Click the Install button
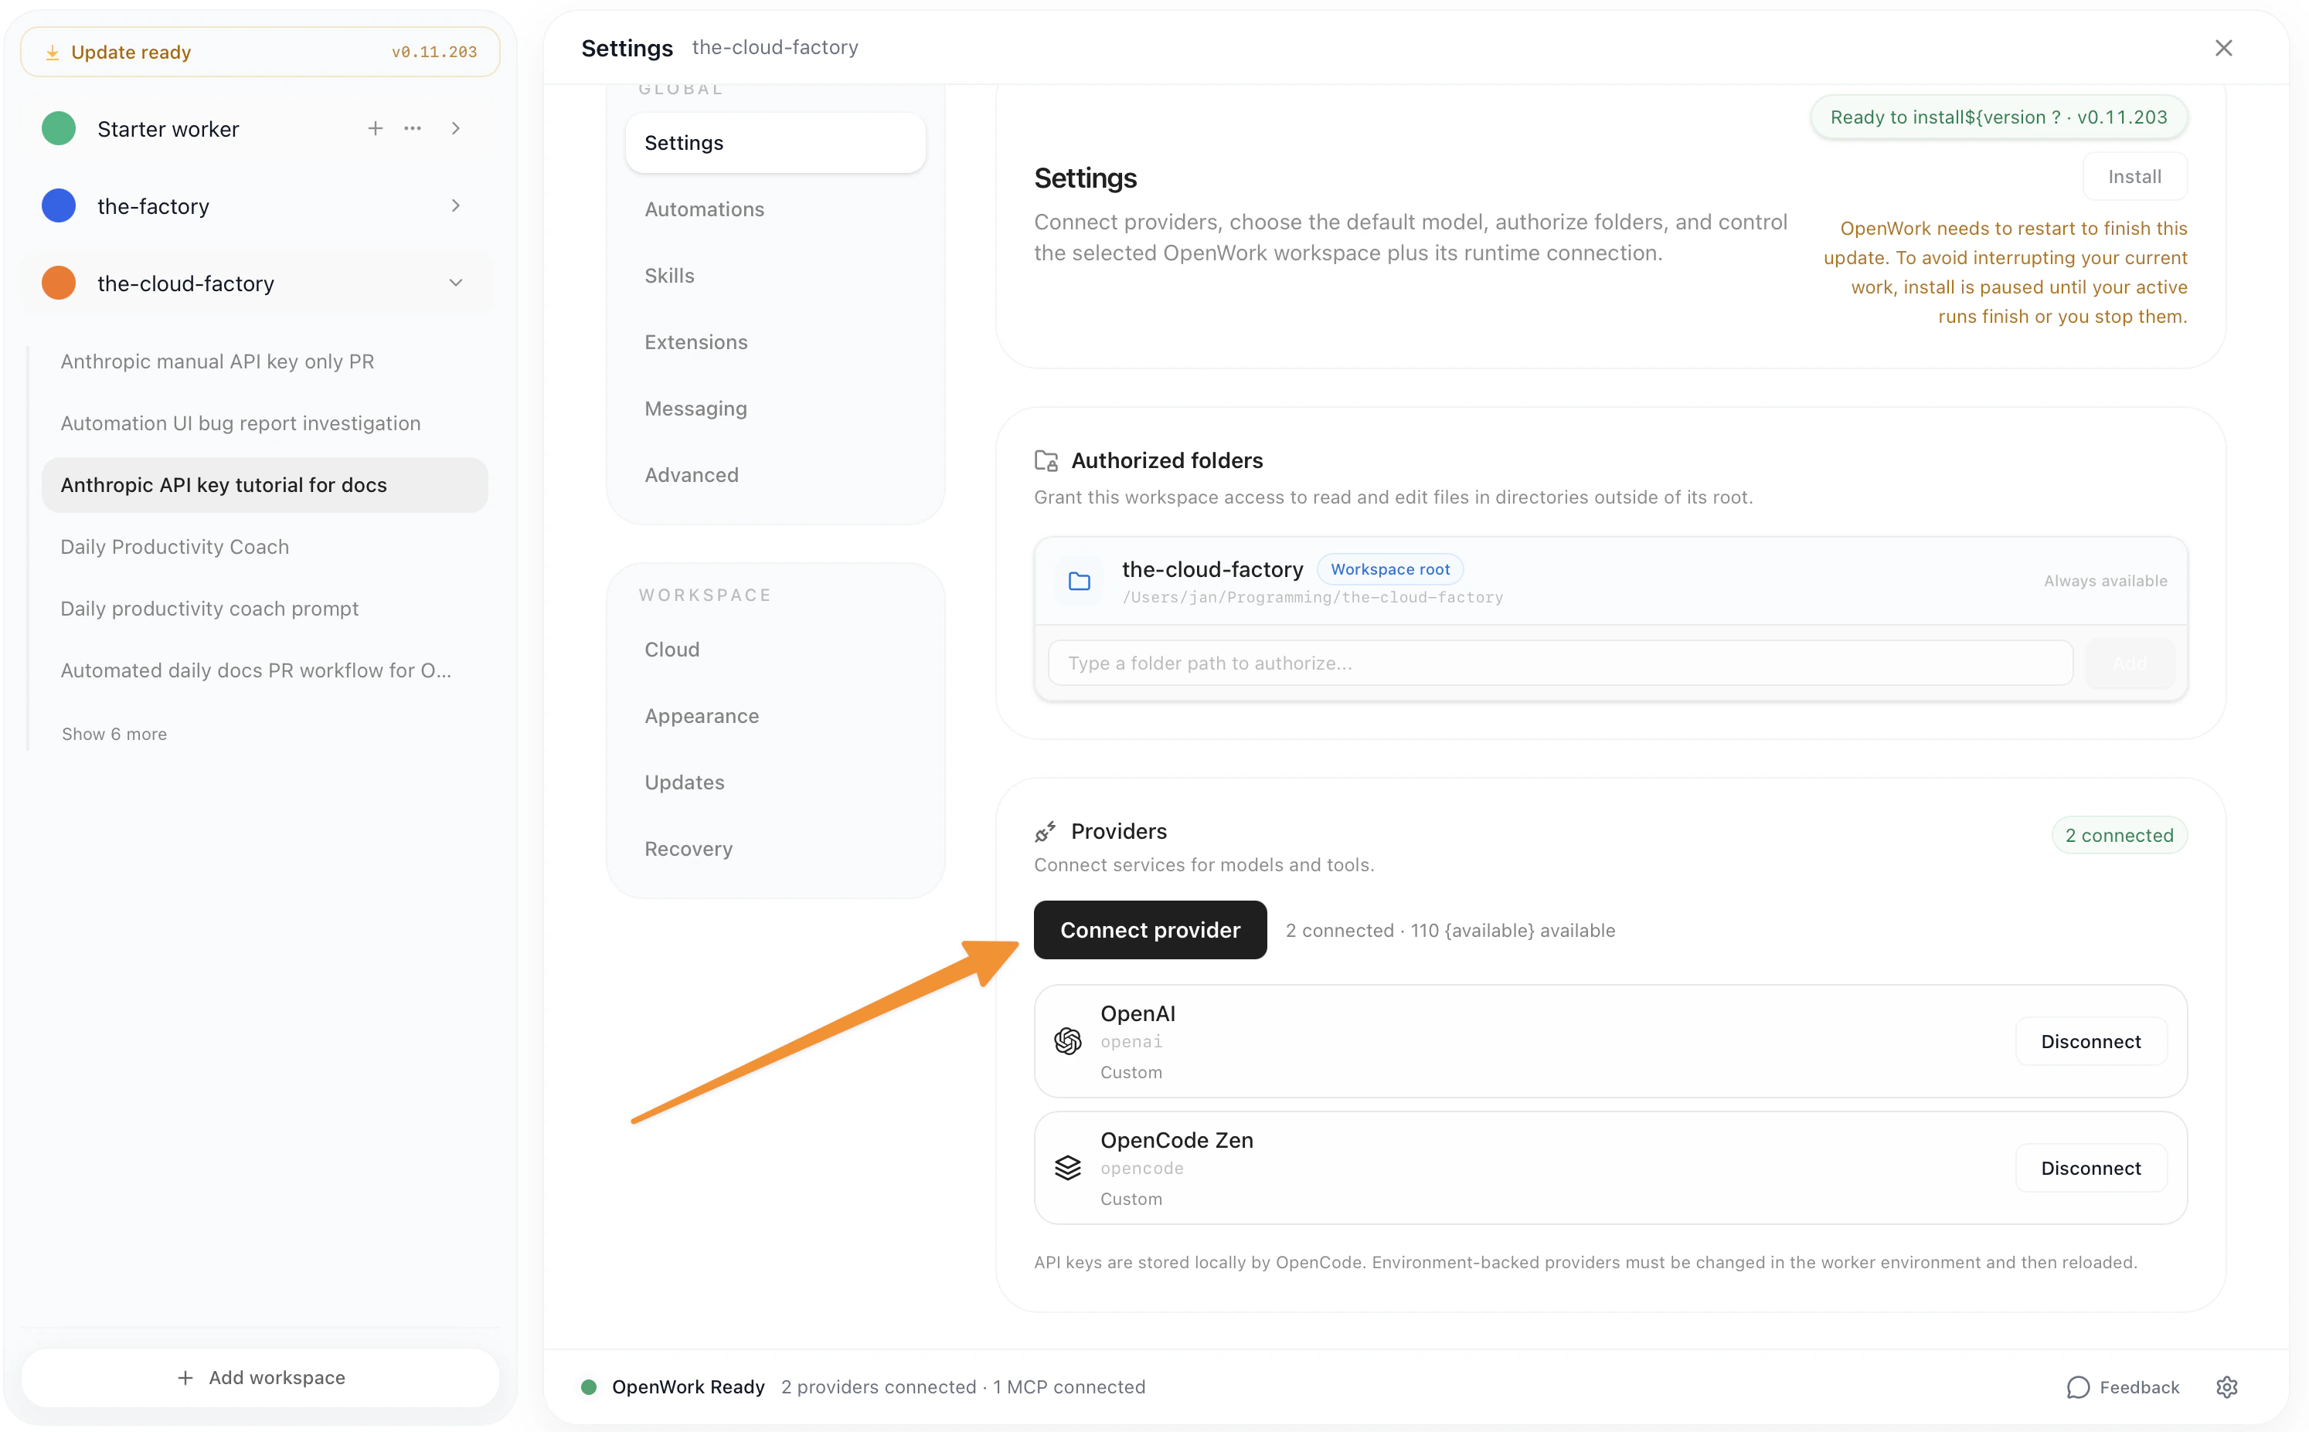This screenshot has height=1432, width=2309. click(2134, 175)
